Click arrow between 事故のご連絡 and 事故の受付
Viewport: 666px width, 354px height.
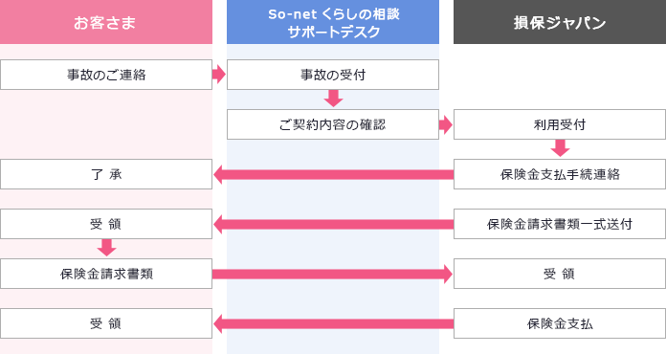(219, 75)
